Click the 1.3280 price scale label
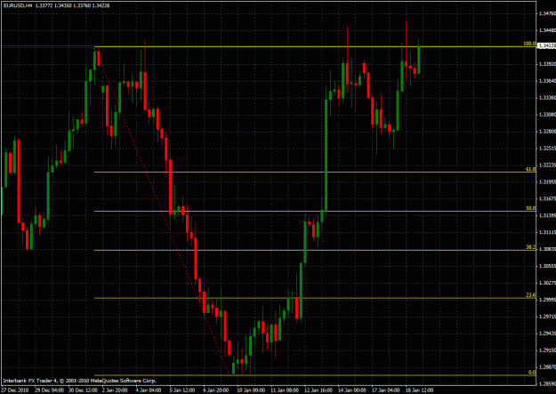This screenshot has width=556, height=394. (x=547, y=132)
